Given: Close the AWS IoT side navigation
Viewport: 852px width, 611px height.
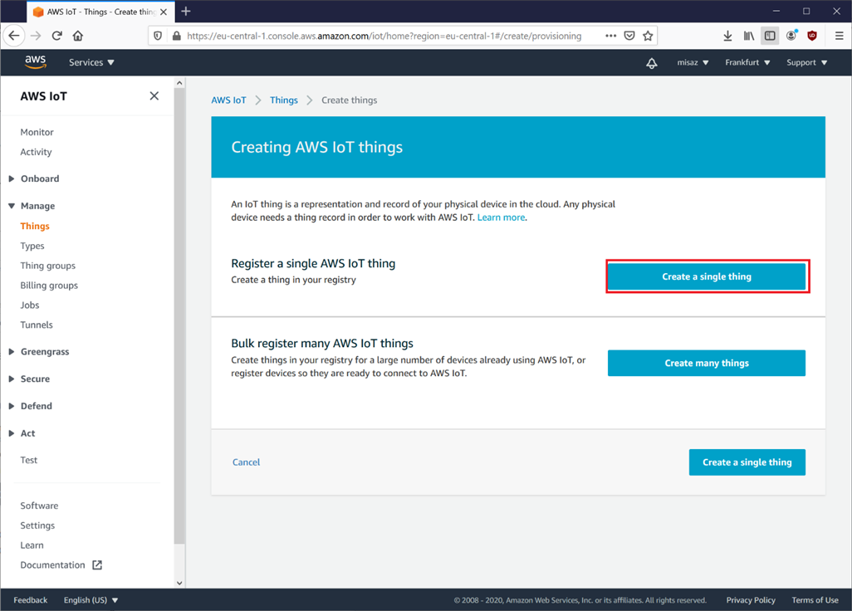Looking at the screenshot, I should 154,96.
